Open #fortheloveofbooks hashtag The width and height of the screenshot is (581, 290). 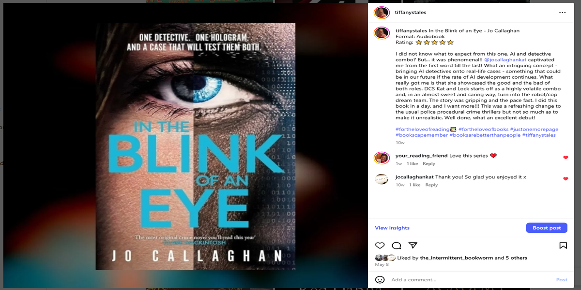pyautogui.click(x=483, y=129)
